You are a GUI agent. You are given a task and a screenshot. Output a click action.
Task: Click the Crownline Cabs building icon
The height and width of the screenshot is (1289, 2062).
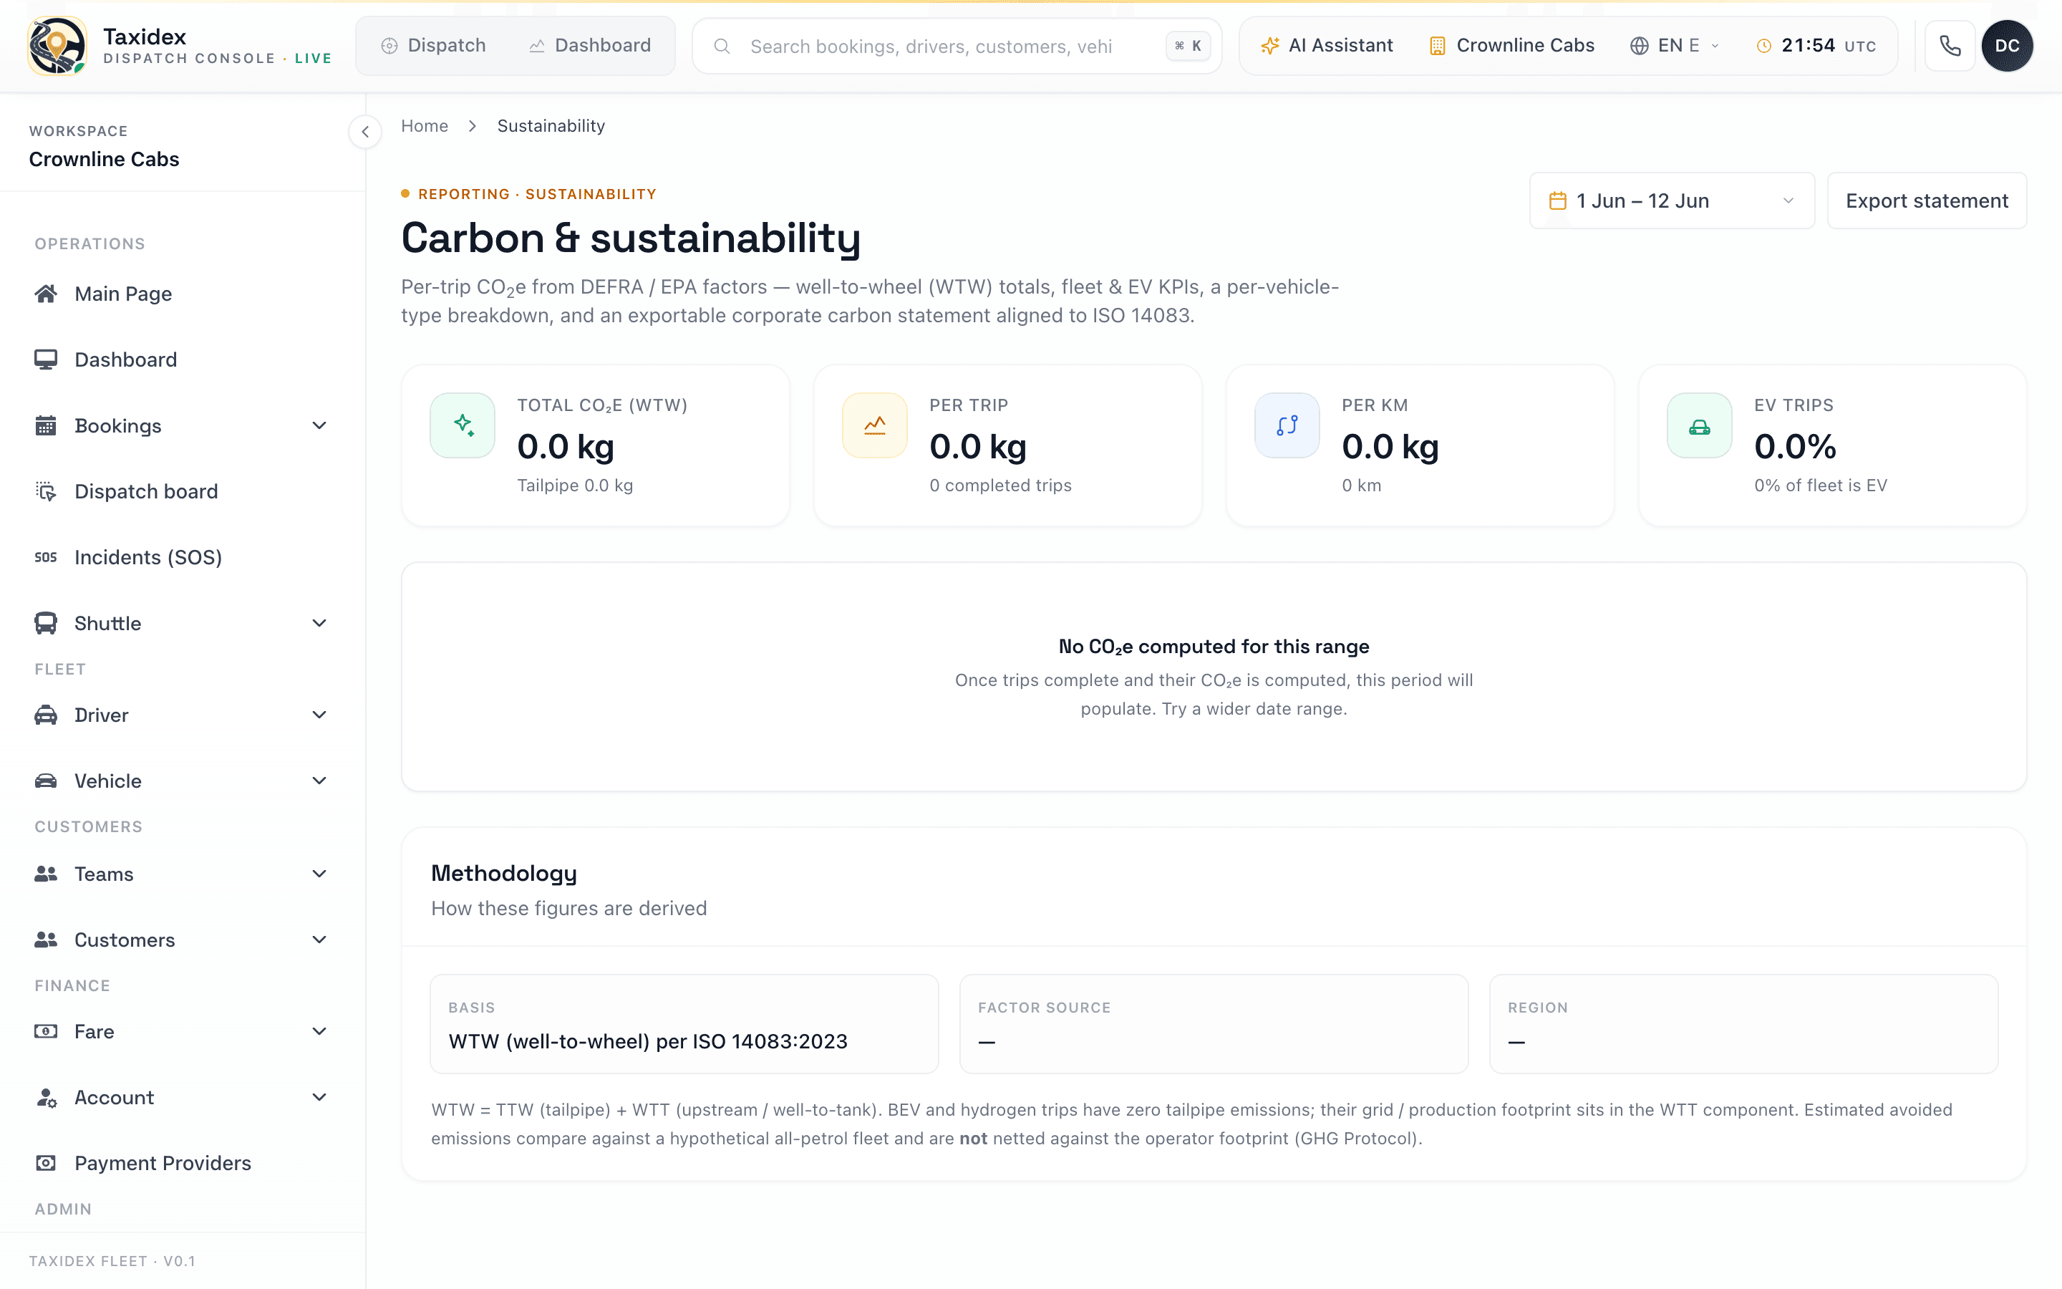click(1438, 46)
